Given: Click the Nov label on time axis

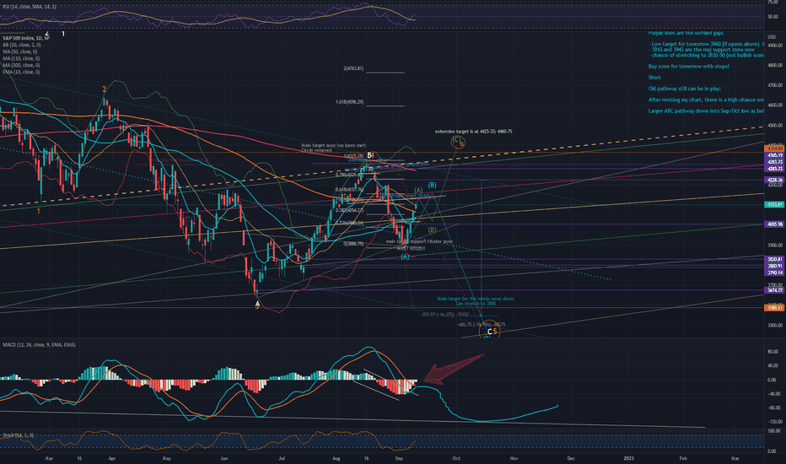Looking at the screenshot, I should click(514, 458).
